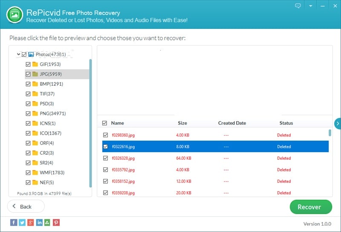Click the ICNS folder icon

[35, 123]
